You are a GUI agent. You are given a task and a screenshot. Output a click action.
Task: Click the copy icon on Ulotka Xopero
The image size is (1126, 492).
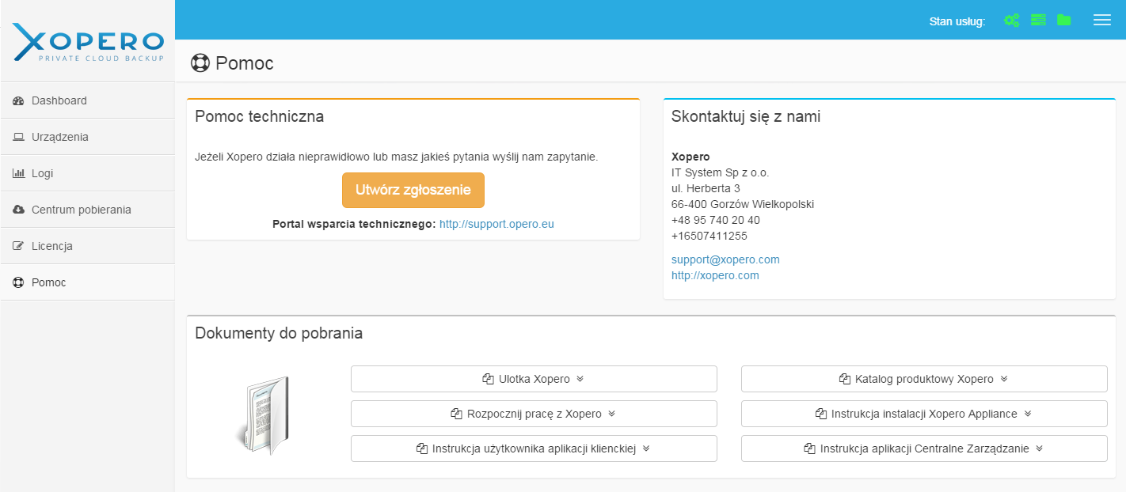click(488, 379)
